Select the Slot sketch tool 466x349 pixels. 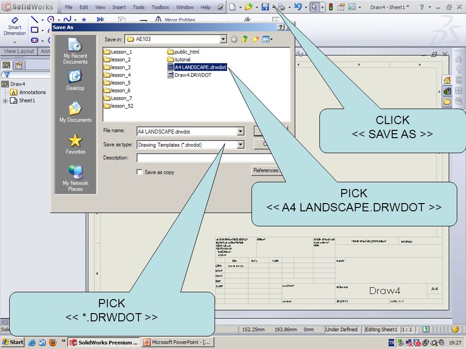coord(34,40)
